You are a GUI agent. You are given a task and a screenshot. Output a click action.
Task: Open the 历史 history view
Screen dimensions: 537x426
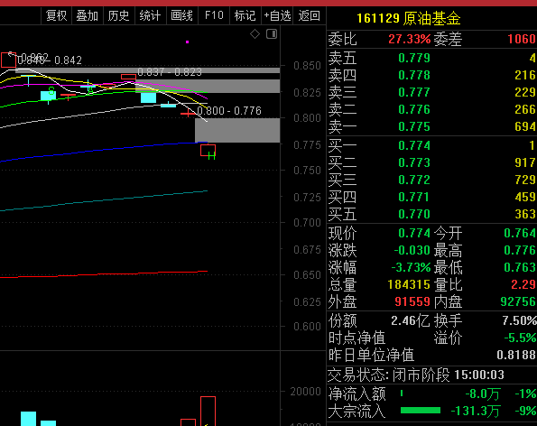pos(119,15)
